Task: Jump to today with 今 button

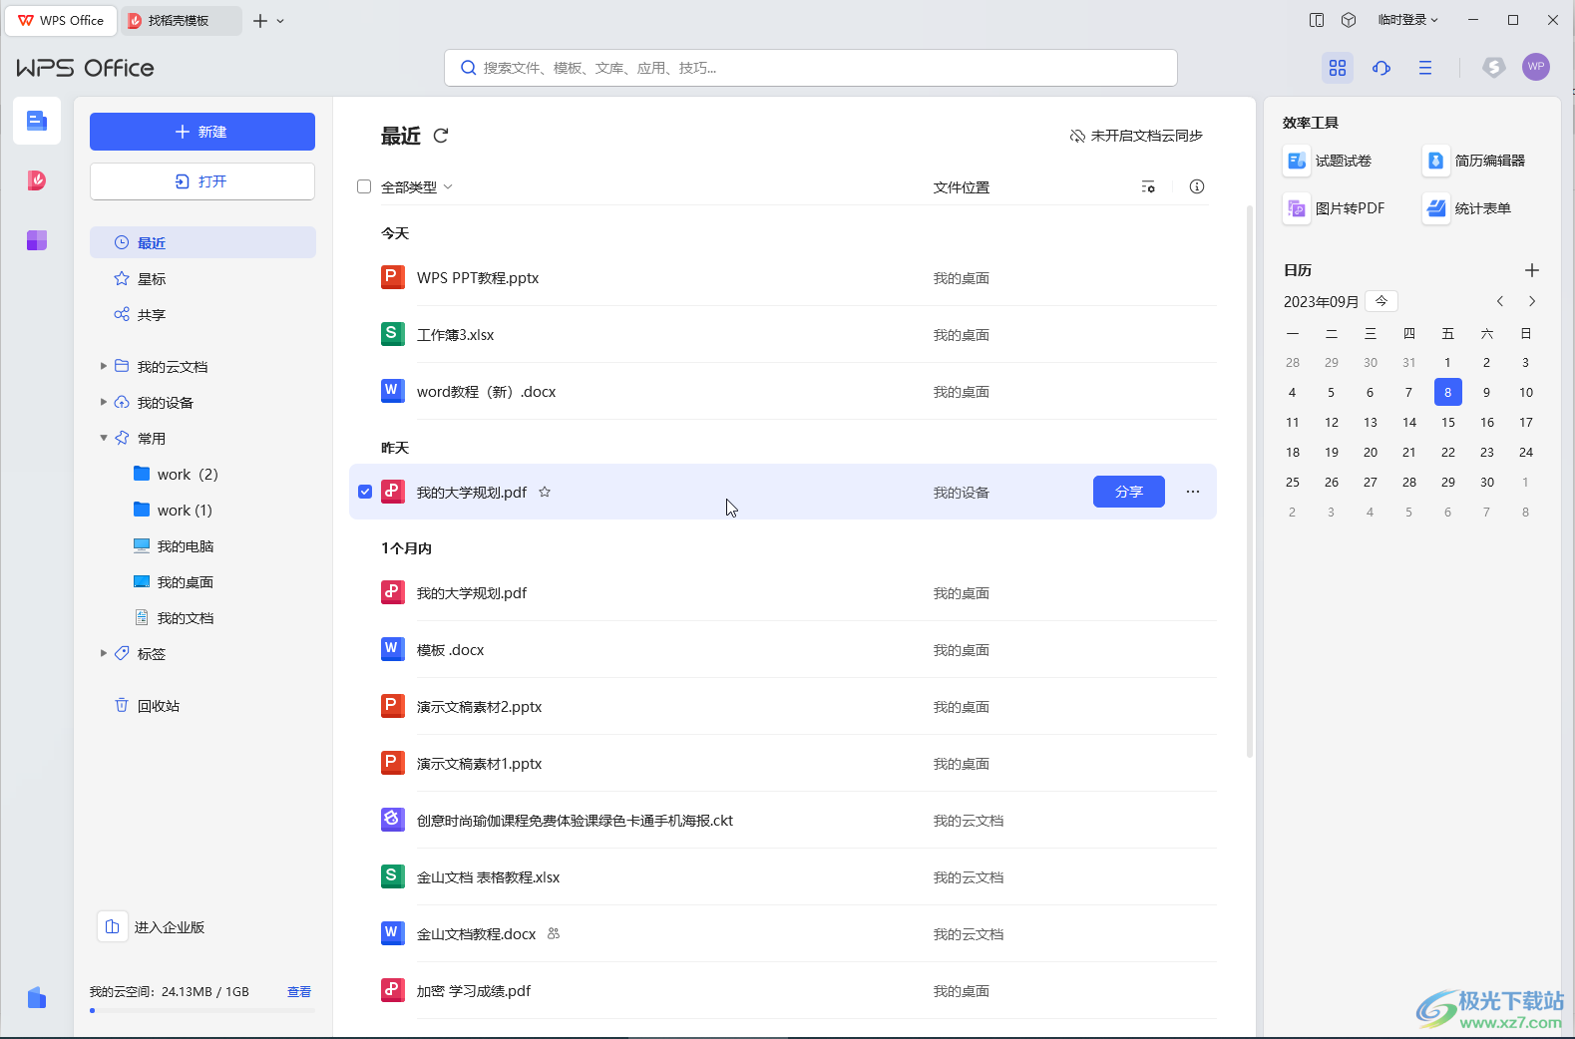Action: coord(1381,301)
